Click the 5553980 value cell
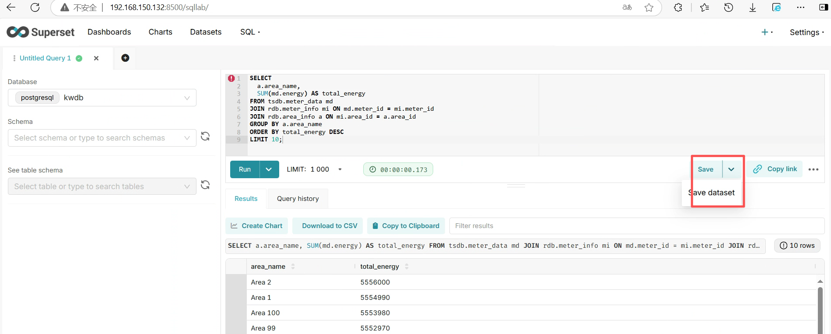 (x=375, y=313)
